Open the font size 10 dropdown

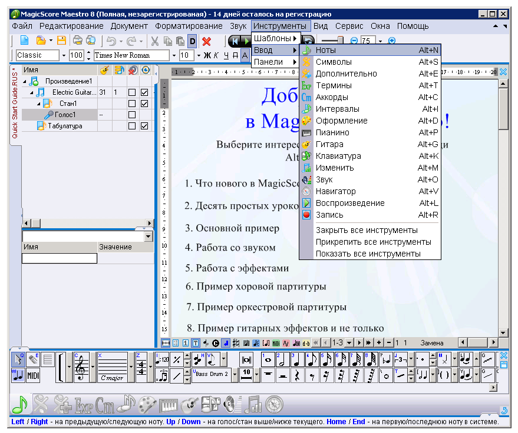click(199, 55)
